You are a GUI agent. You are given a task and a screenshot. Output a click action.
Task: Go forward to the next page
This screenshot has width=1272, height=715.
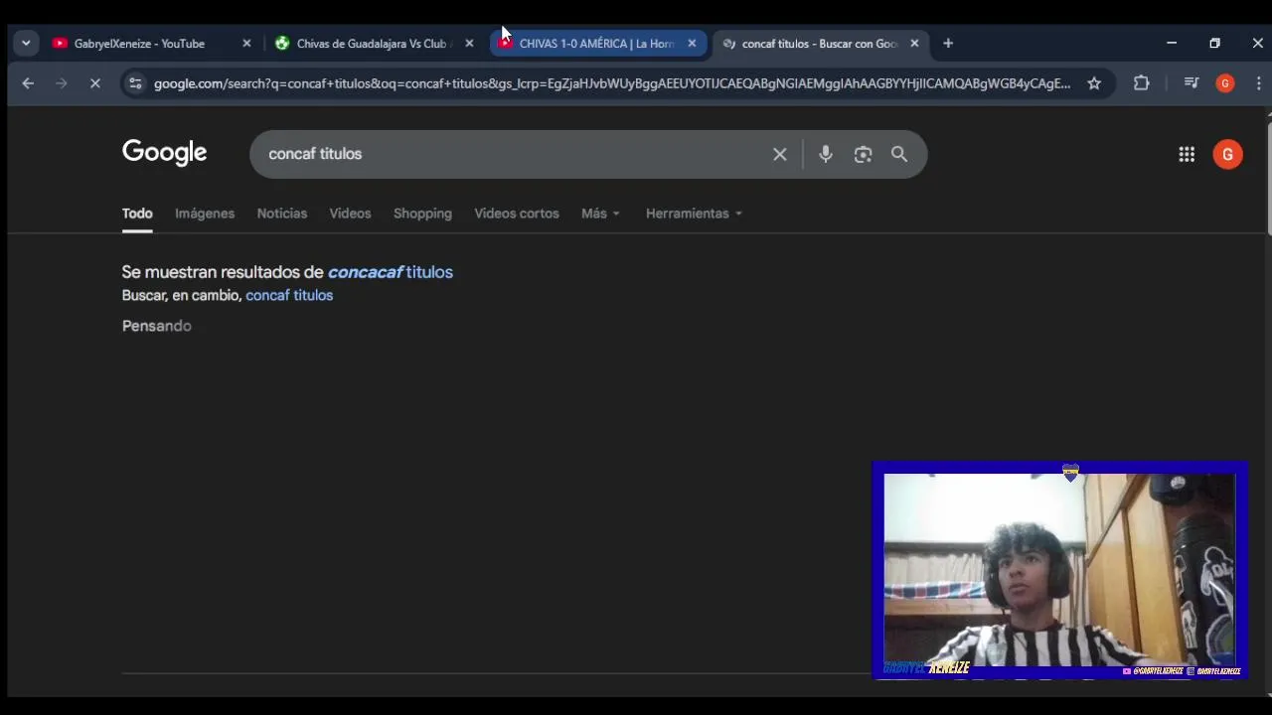point(62,83)
